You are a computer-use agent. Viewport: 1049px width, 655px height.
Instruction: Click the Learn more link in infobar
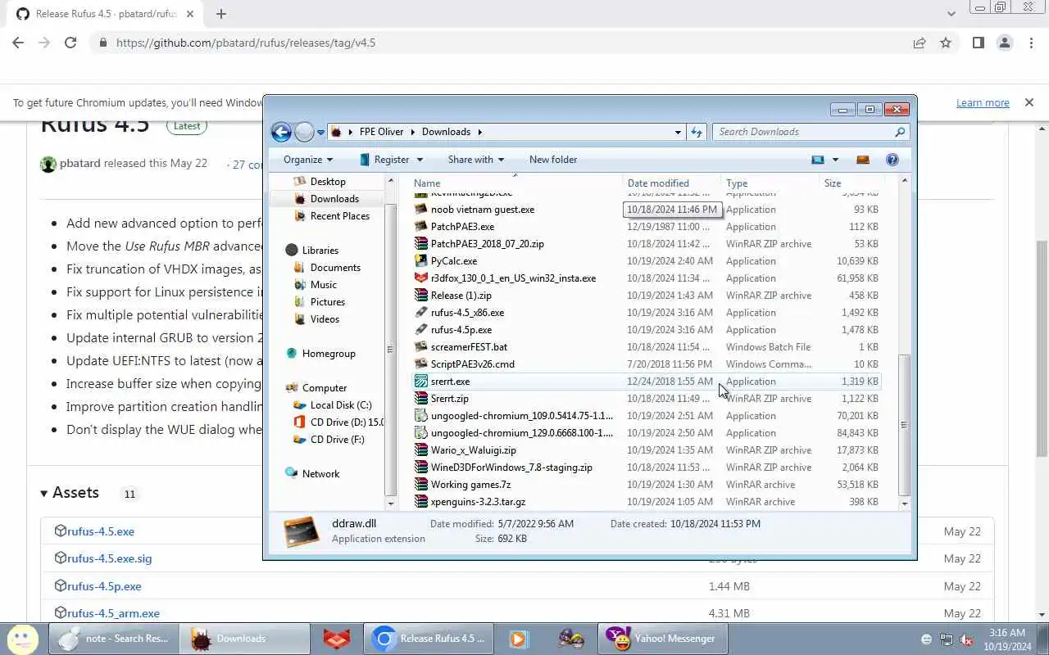(x=983, y=102)
